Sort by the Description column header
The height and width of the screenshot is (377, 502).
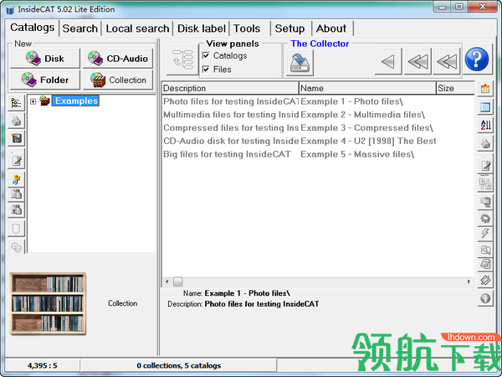pos(230,88)
